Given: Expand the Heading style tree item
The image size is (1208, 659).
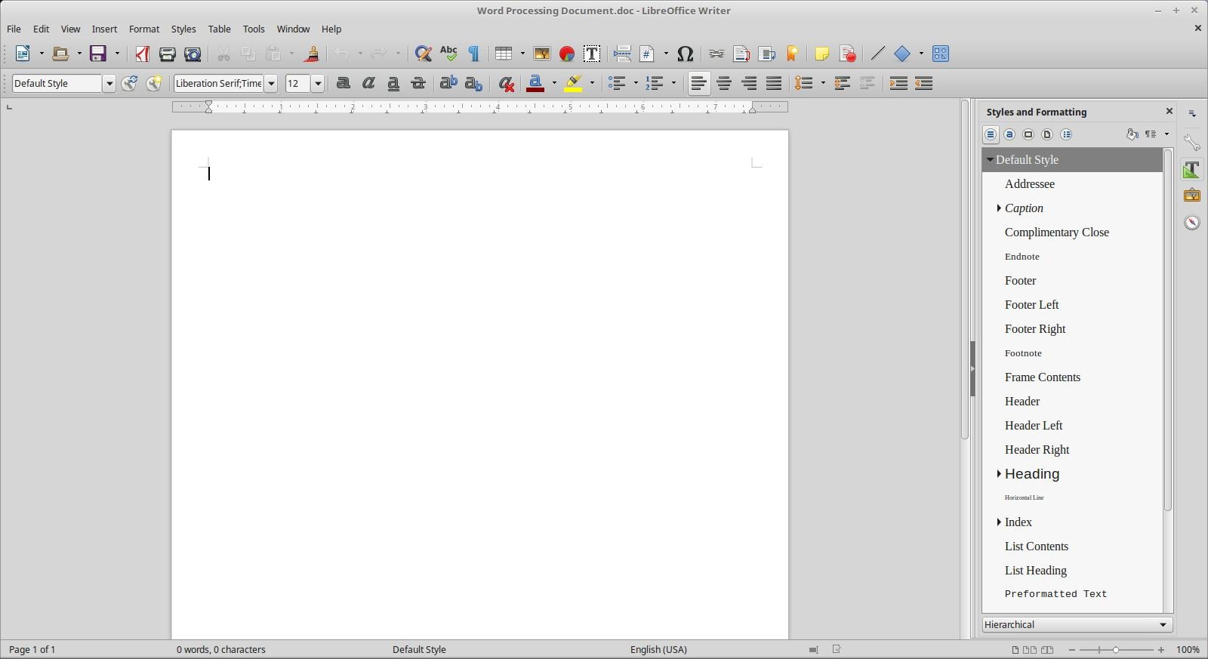Looking at the screenshot, I should pyautogui.click(x=999, y=474).
